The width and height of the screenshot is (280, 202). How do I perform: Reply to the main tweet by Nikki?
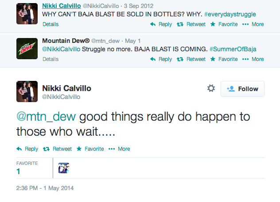tap(27, 149)
